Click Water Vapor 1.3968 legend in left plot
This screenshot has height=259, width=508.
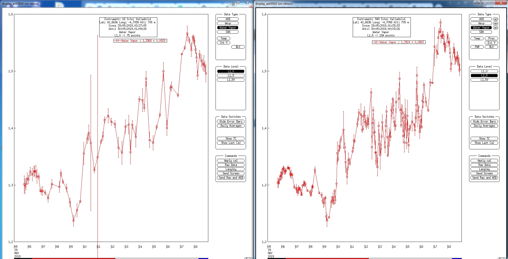140,41
